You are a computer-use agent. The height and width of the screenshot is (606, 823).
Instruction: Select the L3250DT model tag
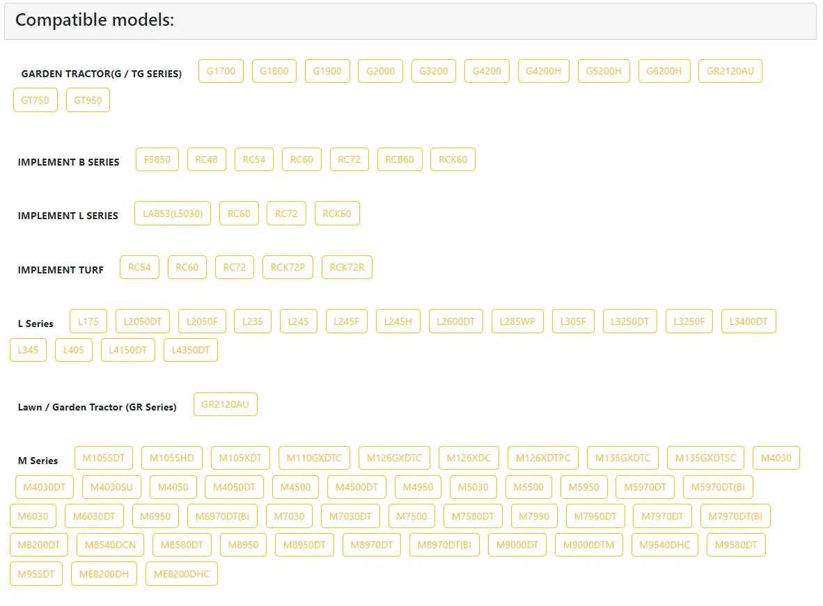(x=630, y=321)
